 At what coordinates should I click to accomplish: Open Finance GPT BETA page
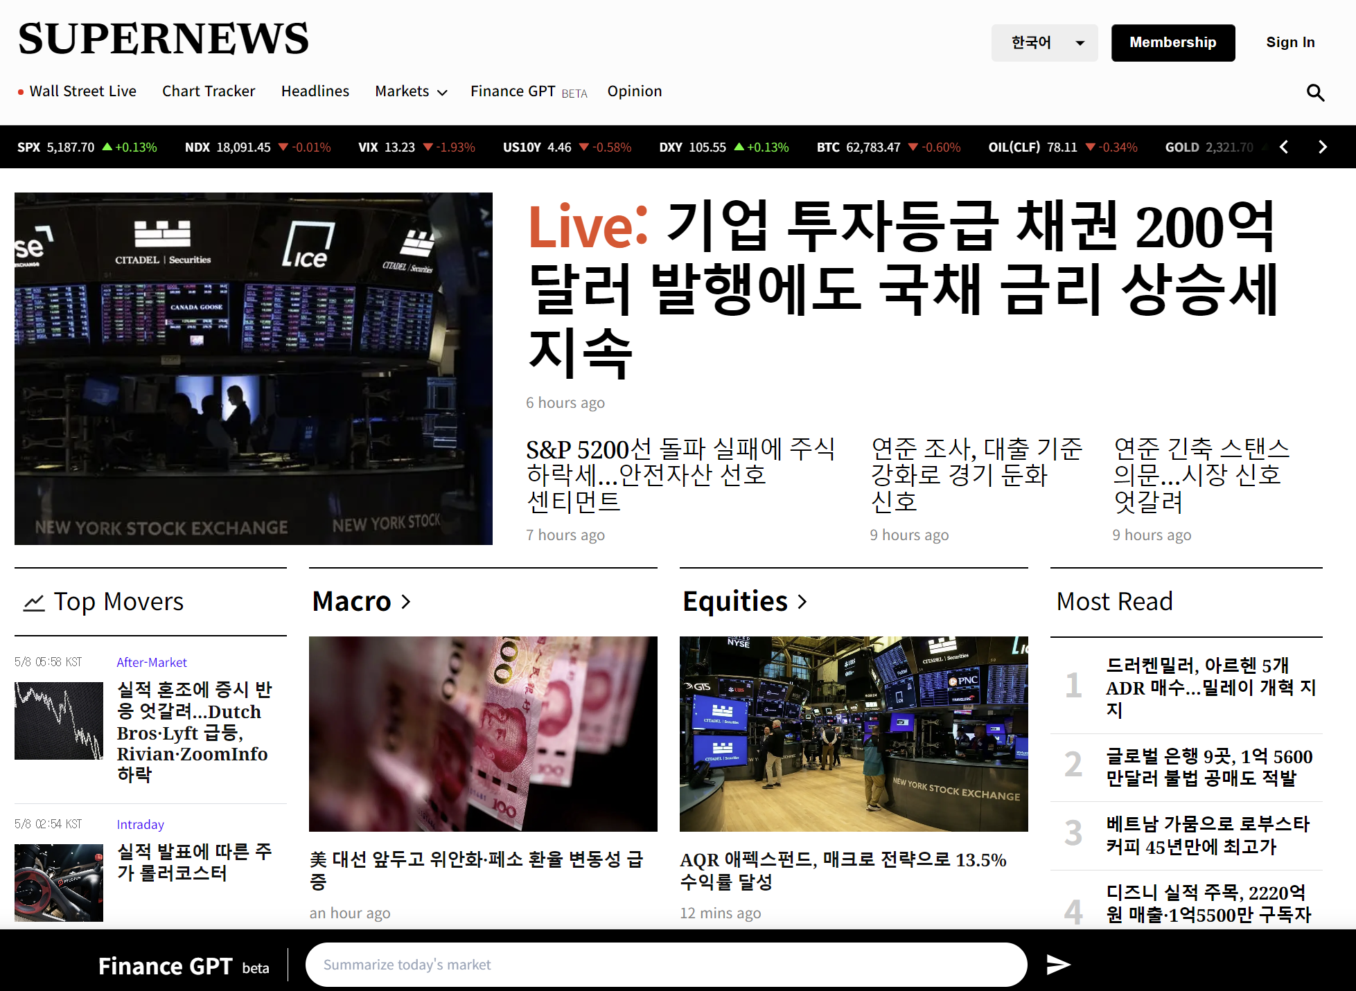pos(529,91)
